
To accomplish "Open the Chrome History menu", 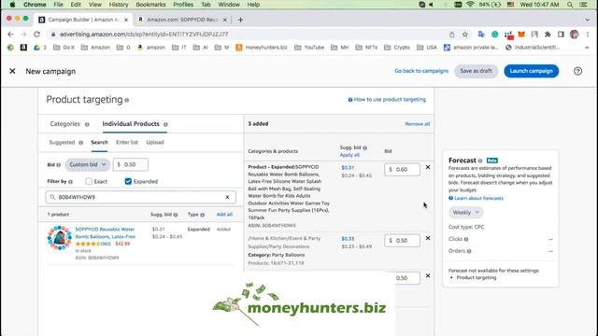I will 119,5.
